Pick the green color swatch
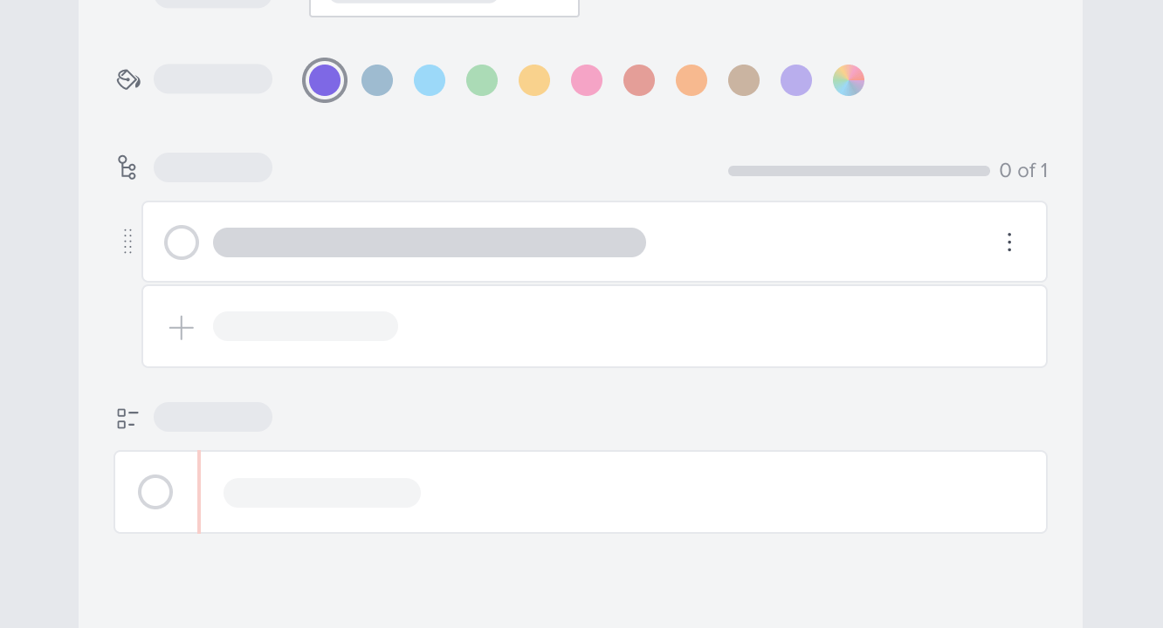Screen dimensions: 1163x628 pos(482,79)
